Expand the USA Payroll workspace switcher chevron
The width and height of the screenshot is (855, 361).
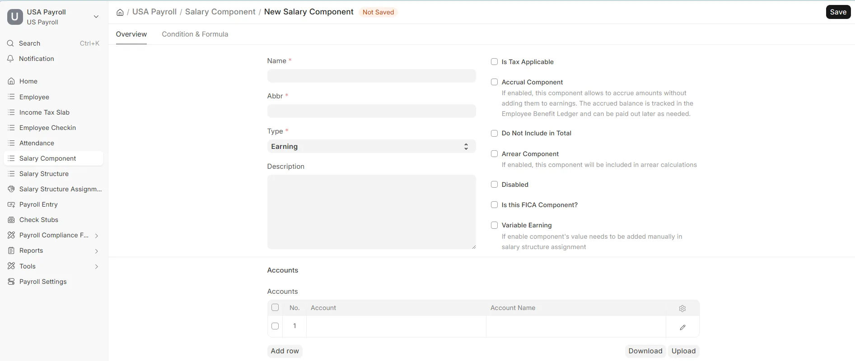click(96, 17)
